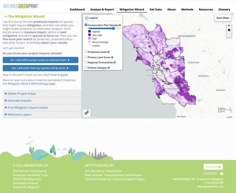The width and height of the screenshot is (236, 193).
Task: Enable the Critical Linkages layer
Action: click(x=86, y=67)
